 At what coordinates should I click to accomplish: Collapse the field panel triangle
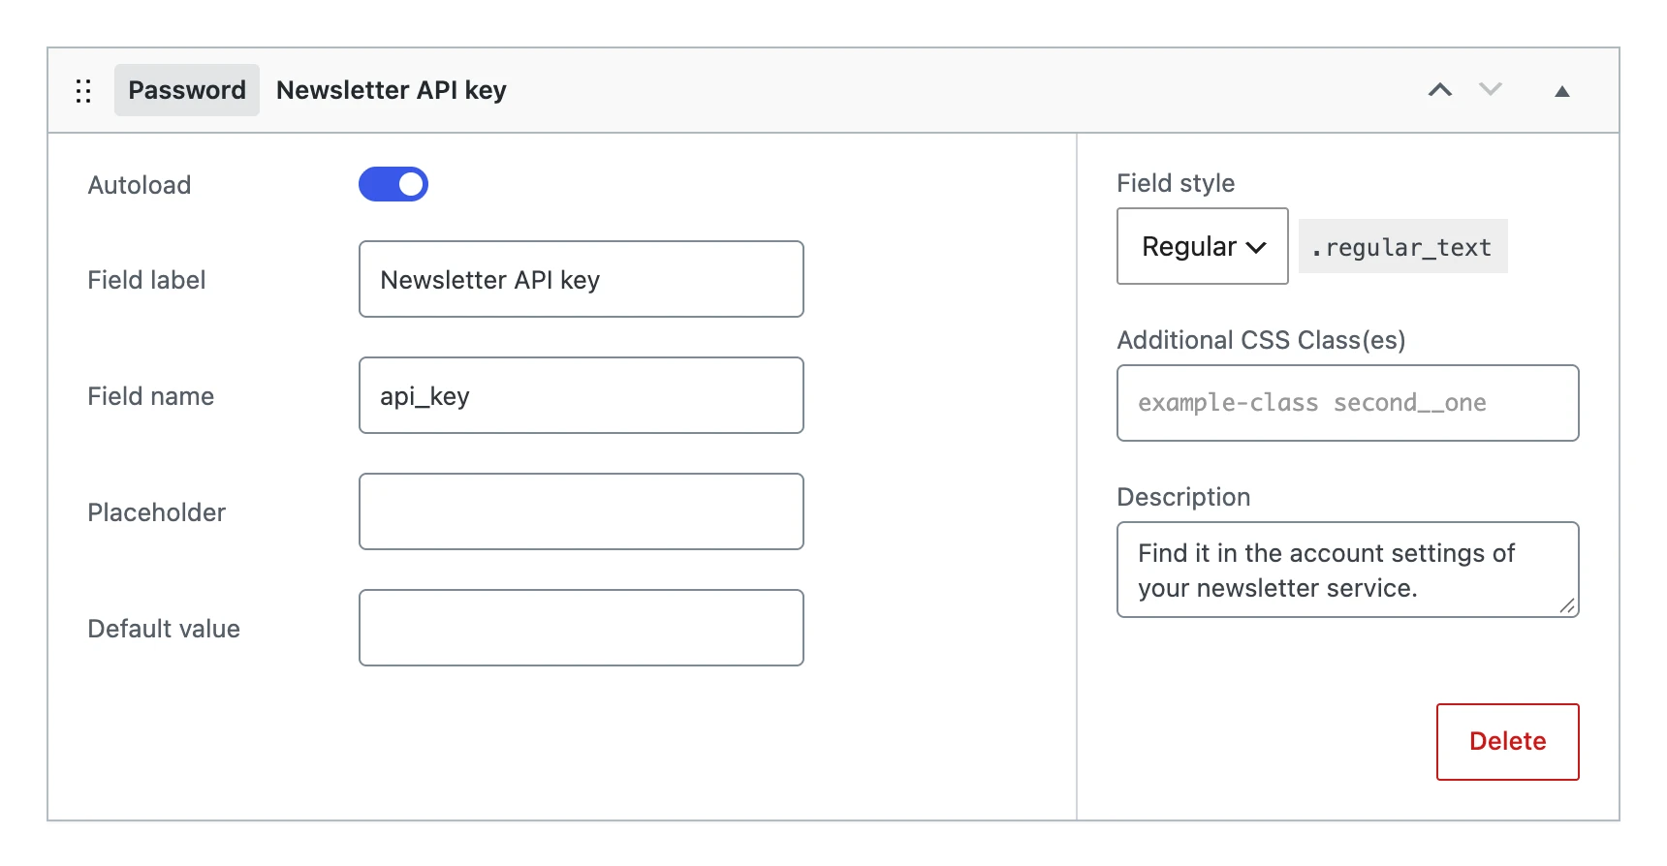1562,91
